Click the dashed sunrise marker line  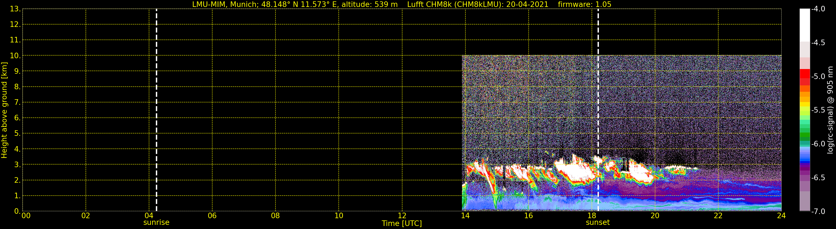pyautogui.click(x=156, y=110)
